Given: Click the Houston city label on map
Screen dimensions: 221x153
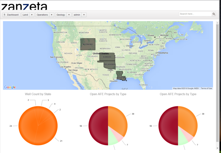Looking at the screenshot, I should click(x=114, y=81).
